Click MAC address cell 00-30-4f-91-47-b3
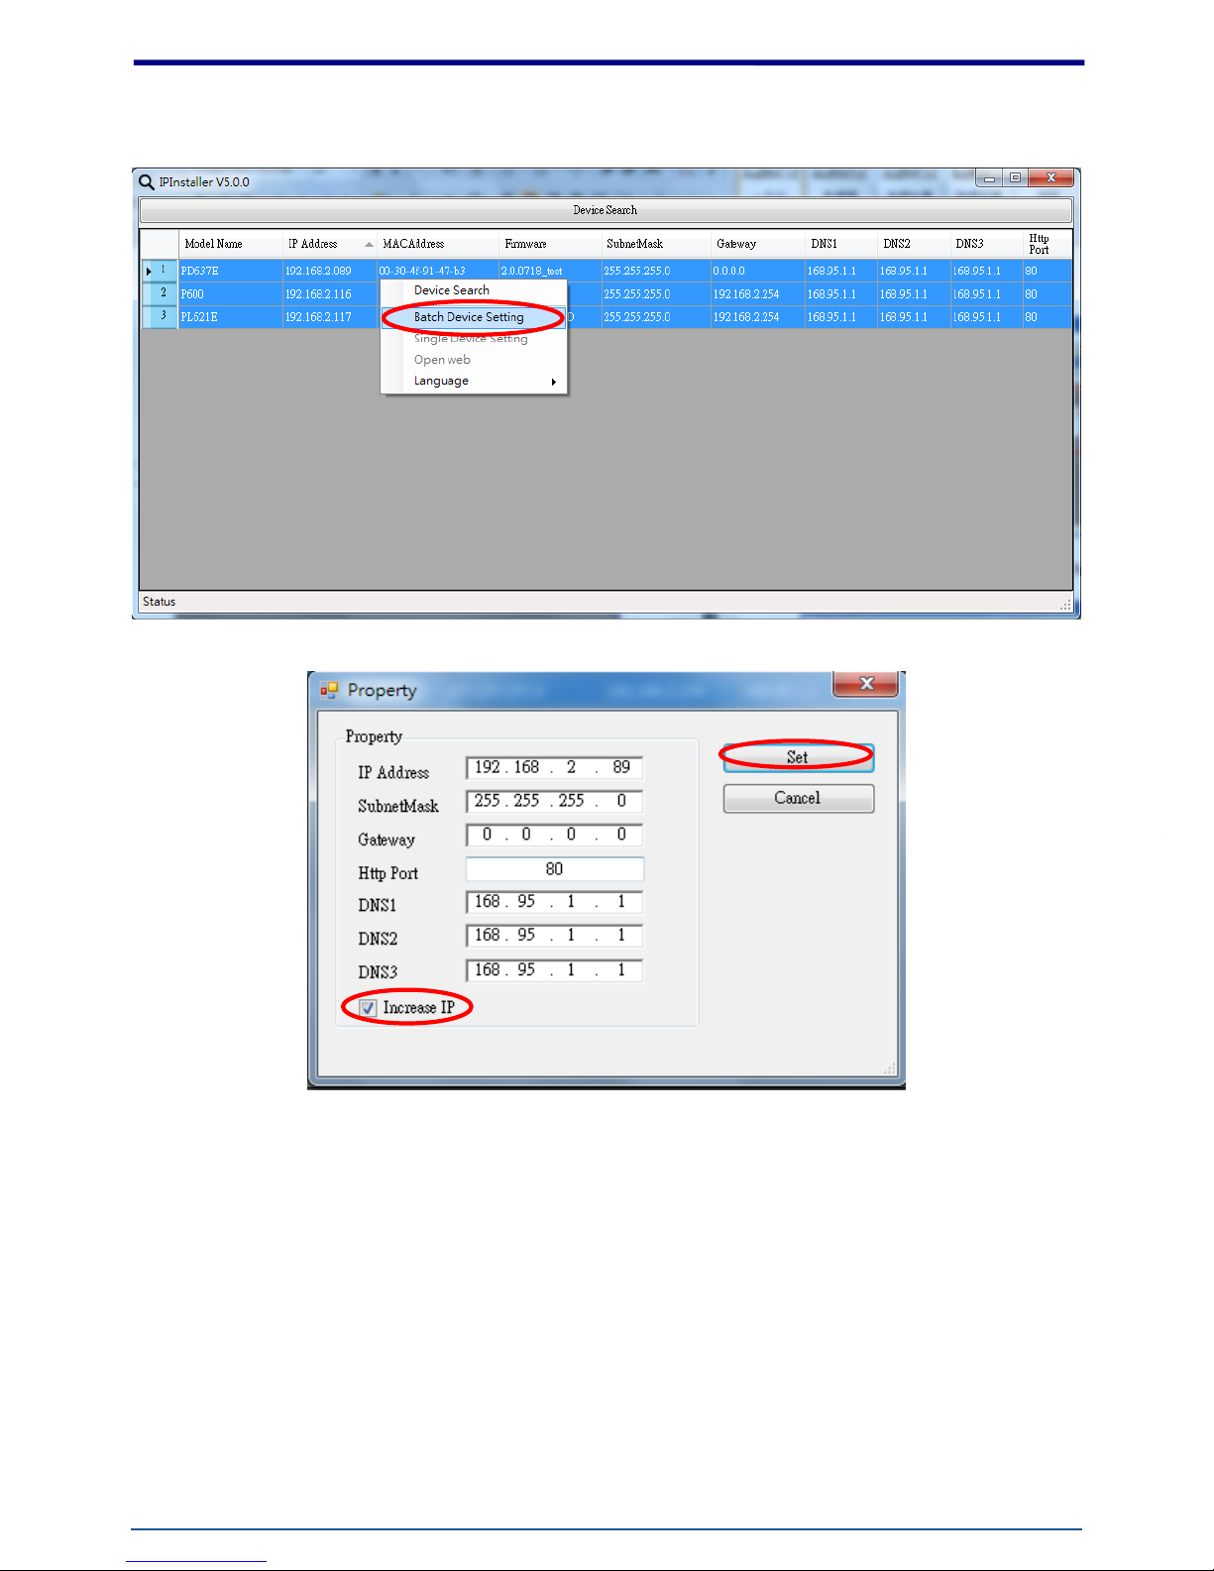The image size is (1214, 1571). pyautogui.click(x=437, y=271)
